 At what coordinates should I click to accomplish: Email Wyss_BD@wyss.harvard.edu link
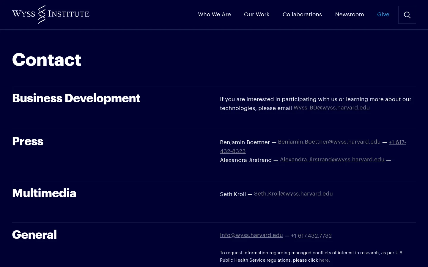[331, 108]
